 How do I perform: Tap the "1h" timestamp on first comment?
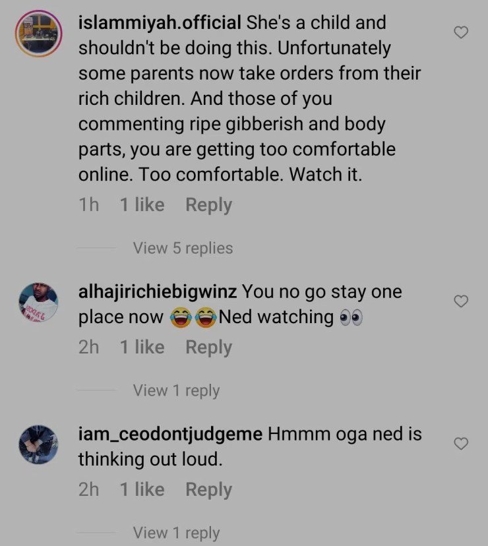[x=88, y=205]
